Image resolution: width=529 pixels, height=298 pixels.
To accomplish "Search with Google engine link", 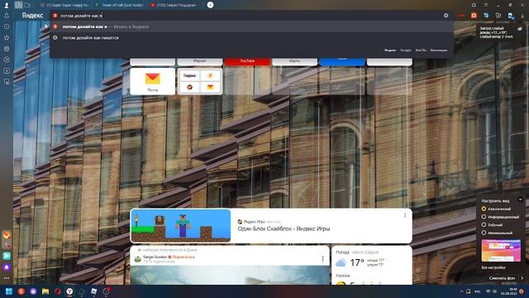I will pos(406,50).
